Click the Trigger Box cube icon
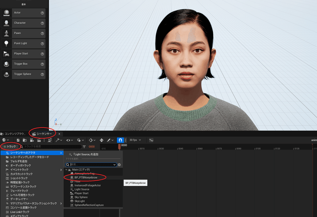The height and width of the screenshot is (217, 317). (6, 64)
